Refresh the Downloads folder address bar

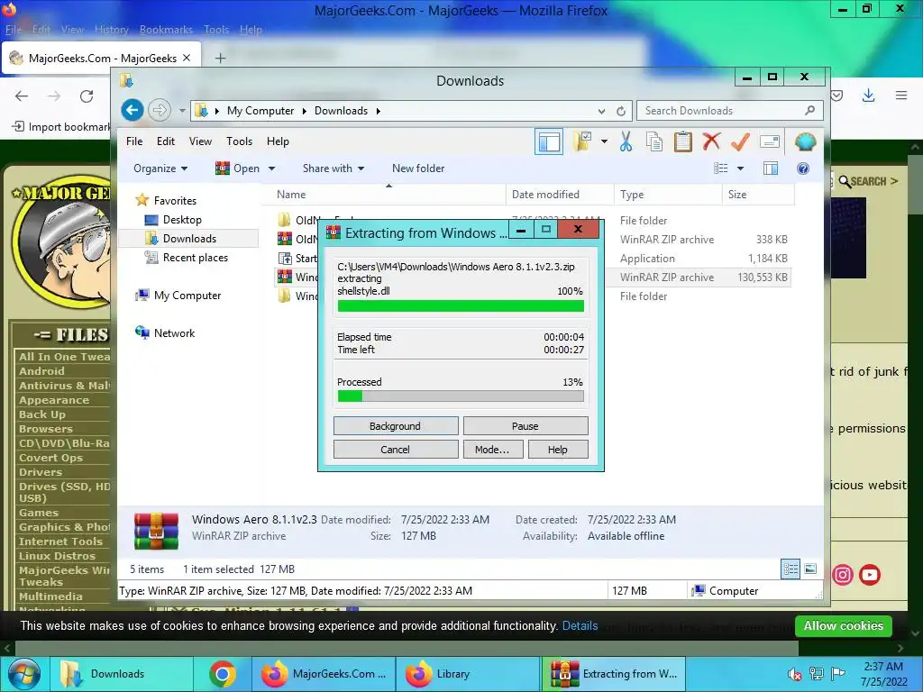pos(621,111)
